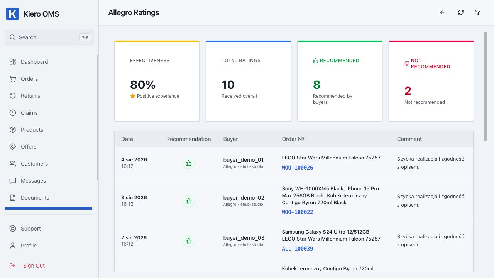Click the Offers tag icon
The height and width of the screenshot is (278, 494).
13,147
